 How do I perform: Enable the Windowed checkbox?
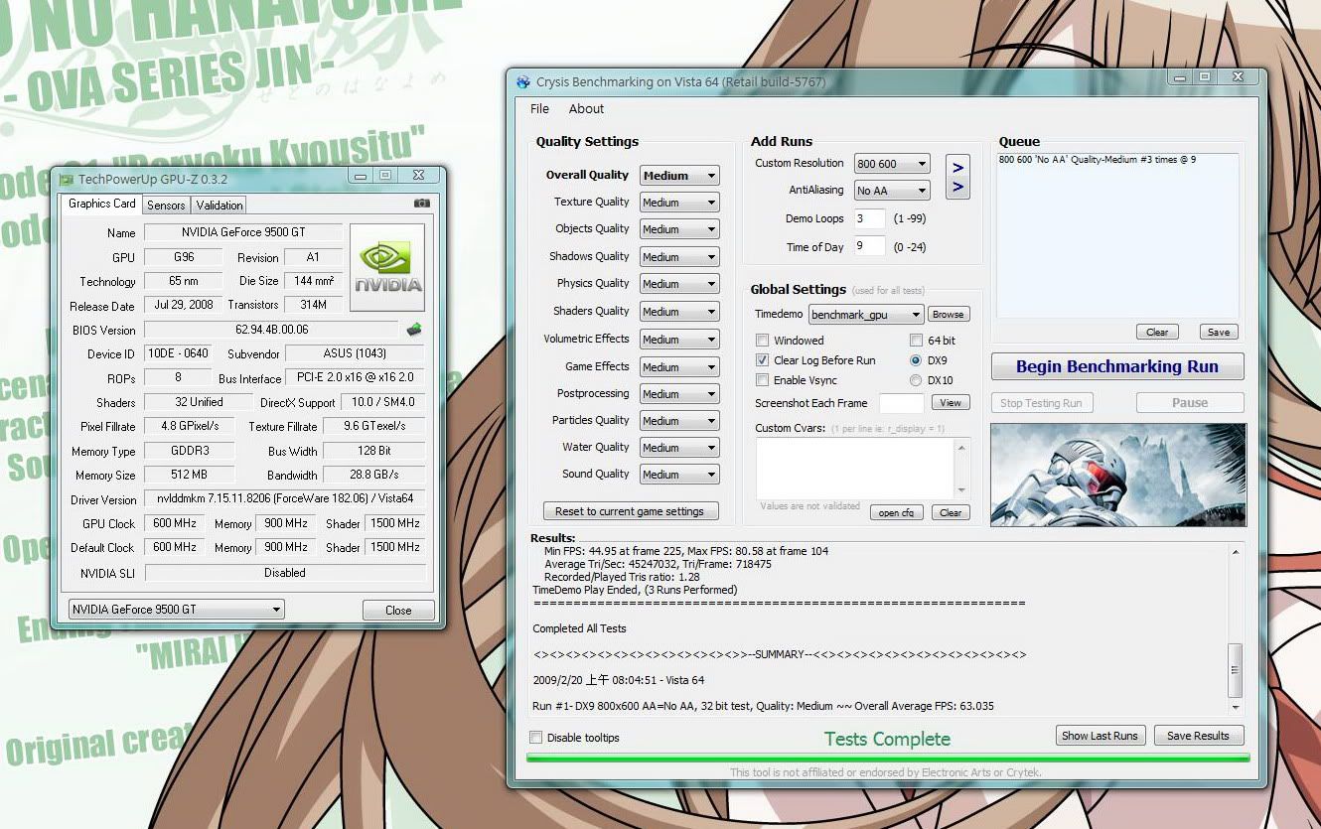pos(763,341)
